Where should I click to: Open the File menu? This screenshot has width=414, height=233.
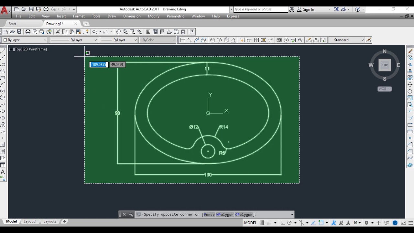19,16
